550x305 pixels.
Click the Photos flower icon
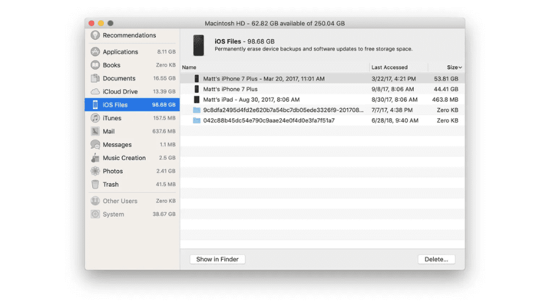[95, 171]
